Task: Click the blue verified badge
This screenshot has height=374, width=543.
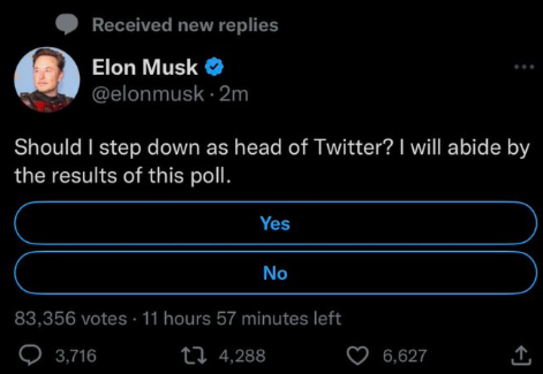Action: pos(214,67)
